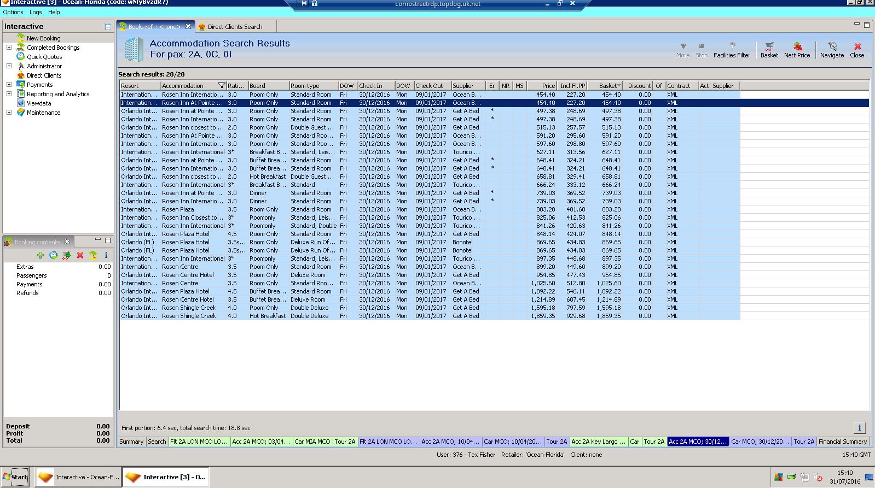The image size is (875, 488).
Task: Click the Navigate toolbar icon
Action: [832, 50]
